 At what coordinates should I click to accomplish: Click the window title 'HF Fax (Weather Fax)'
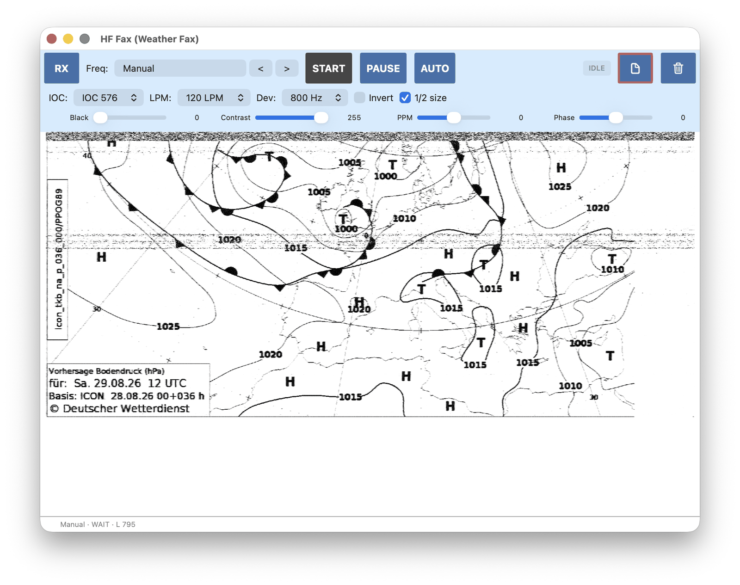click(x=149, y=39)
